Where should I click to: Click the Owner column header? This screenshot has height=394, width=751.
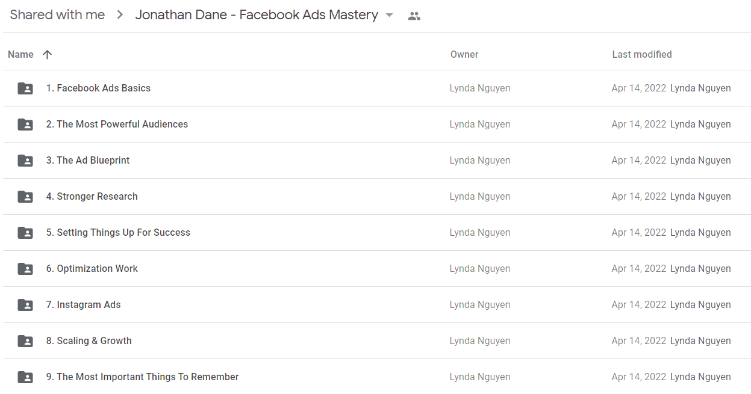pos(464,54)
